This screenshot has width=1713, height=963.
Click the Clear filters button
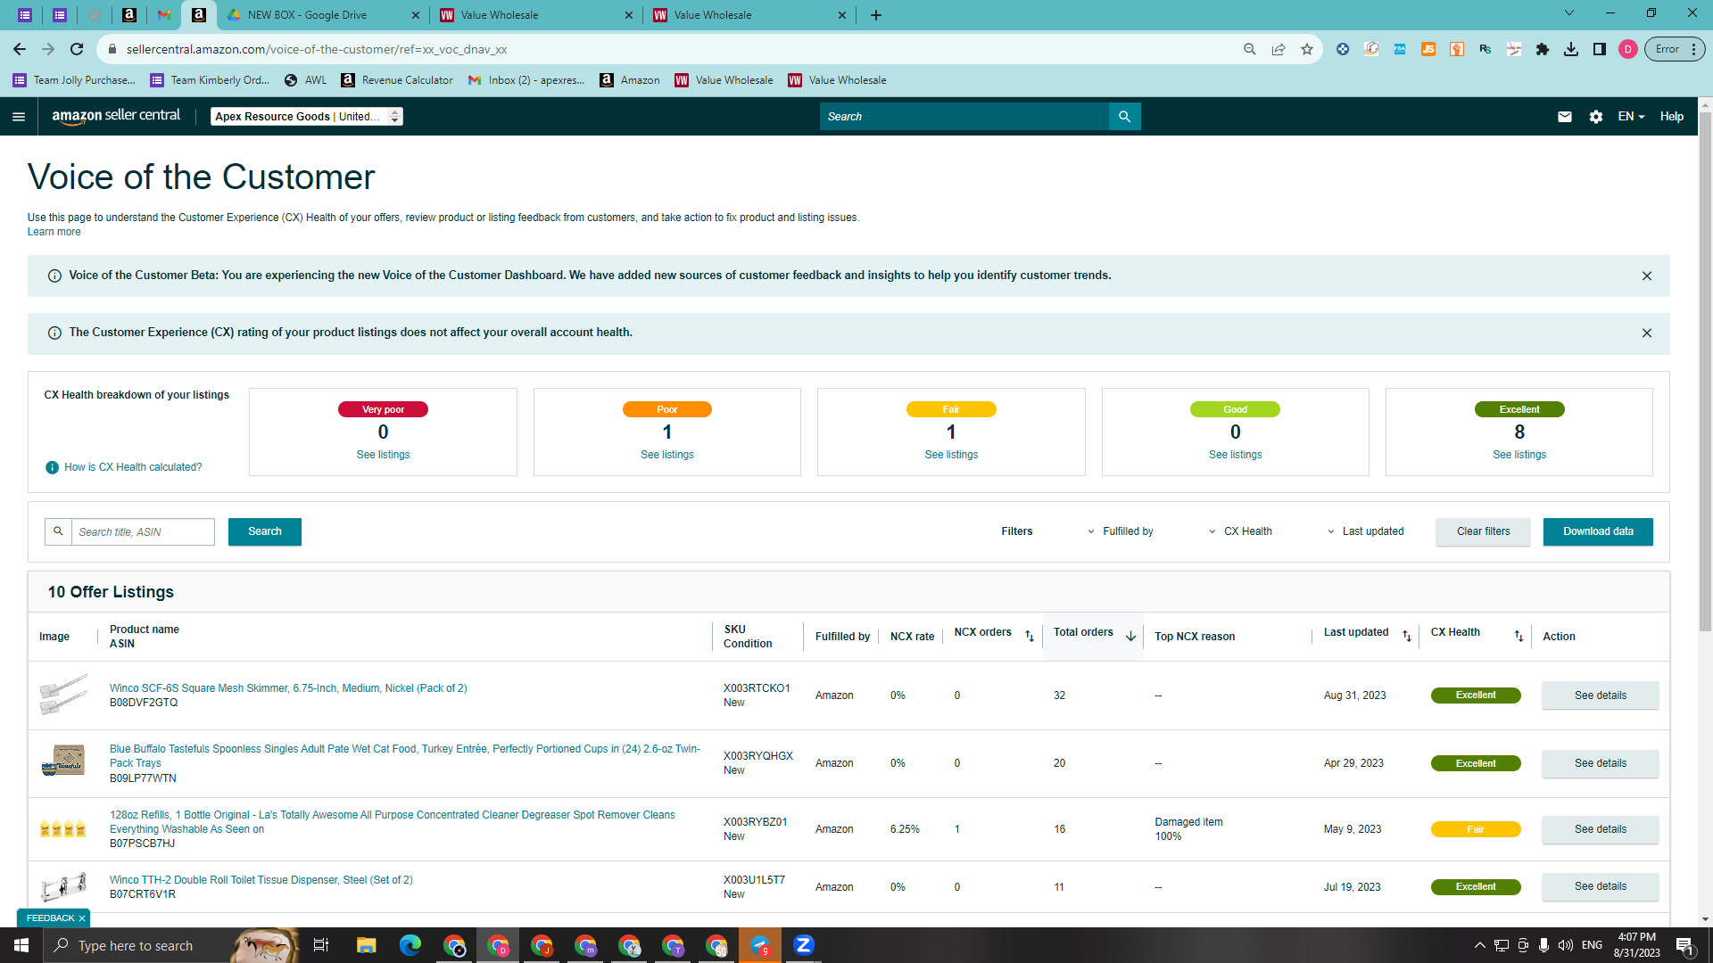click(x=1483, y=531)
